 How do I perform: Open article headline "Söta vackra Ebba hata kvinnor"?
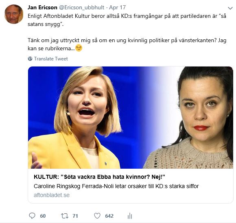click(x=99, y=177)
